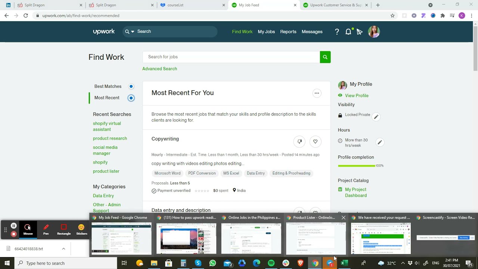Reload the page in Chrome

pyautogui.click(x=26, y=16)
